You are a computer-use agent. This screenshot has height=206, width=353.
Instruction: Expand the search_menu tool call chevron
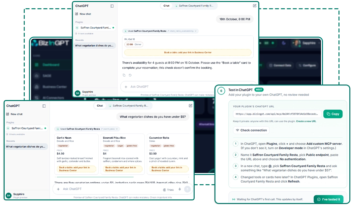point(117,129)
